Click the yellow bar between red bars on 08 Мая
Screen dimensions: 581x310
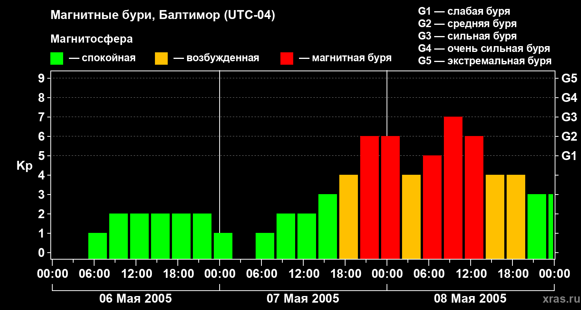411,217
